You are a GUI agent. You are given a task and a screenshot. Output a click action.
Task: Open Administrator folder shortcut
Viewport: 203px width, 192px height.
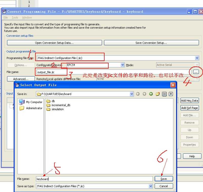[31, 108]
